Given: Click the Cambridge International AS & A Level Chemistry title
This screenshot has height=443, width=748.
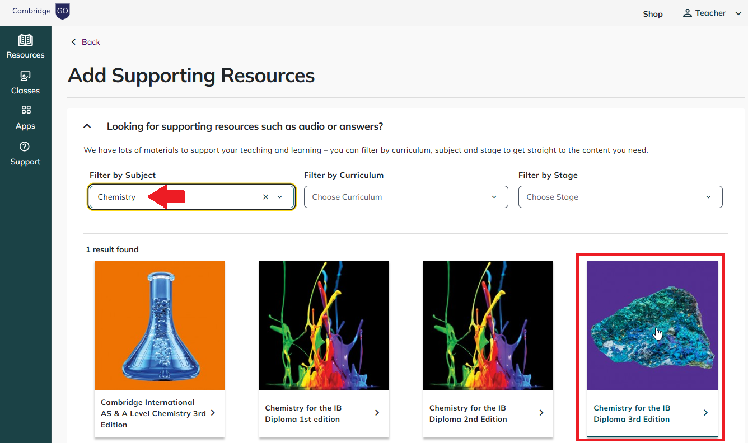Looking at the screenshot, I should [153, 413].
